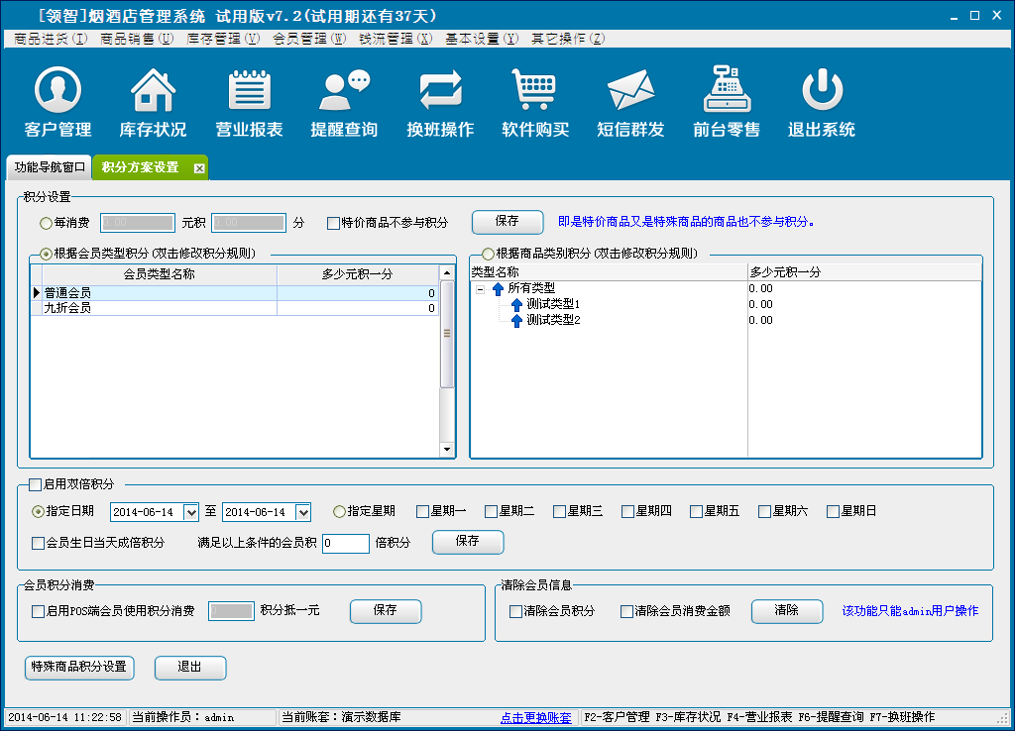
Task: Switch to 功能导航窗口 tab
Action: click(x=50, y=167)
